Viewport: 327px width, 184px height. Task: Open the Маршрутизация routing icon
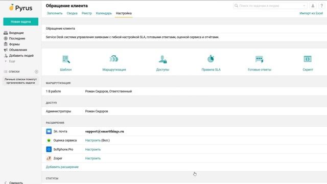click(114, 59)
